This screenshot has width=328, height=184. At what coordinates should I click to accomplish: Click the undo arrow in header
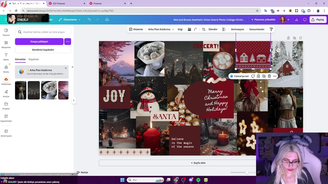[x=89, y=20]
